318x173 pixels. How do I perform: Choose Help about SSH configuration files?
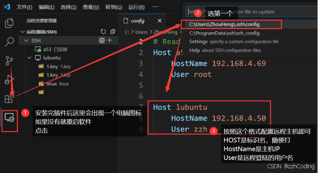coord(225,50)
